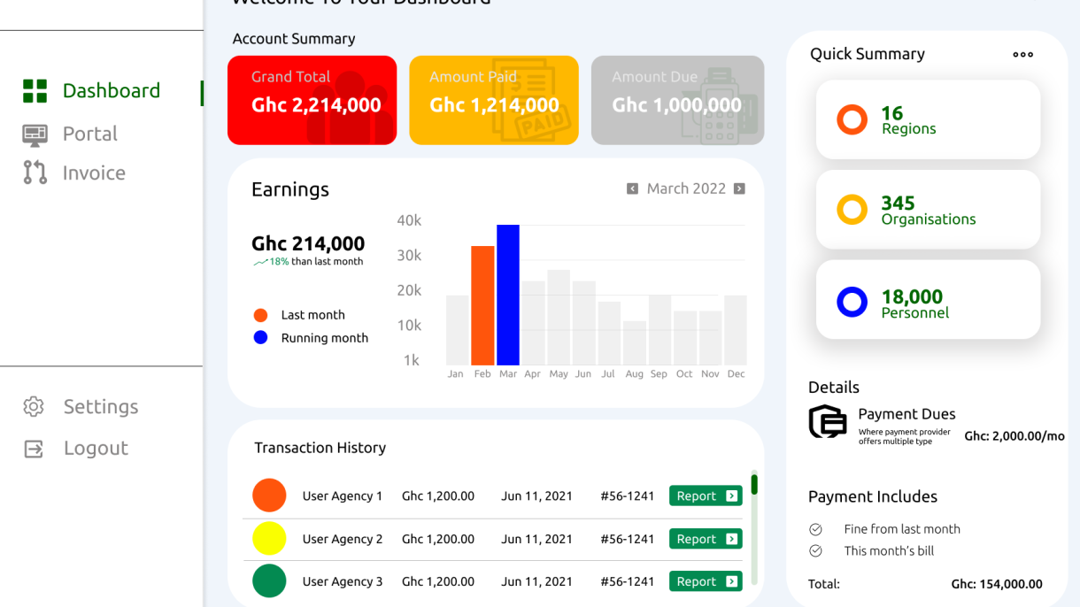Click the Portal monitor icon

[34, 133]
